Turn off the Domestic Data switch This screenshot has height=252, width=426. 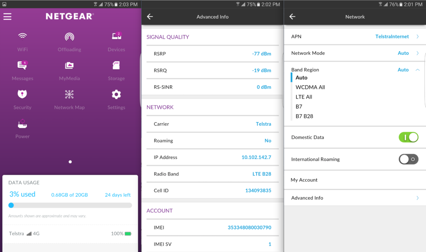click(x=409, y=137)
